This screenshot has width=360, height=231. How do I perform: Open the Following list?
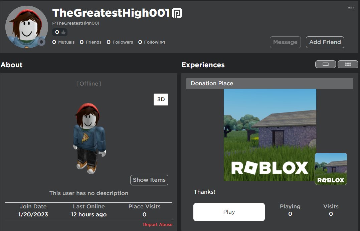(x=152, y=42)
